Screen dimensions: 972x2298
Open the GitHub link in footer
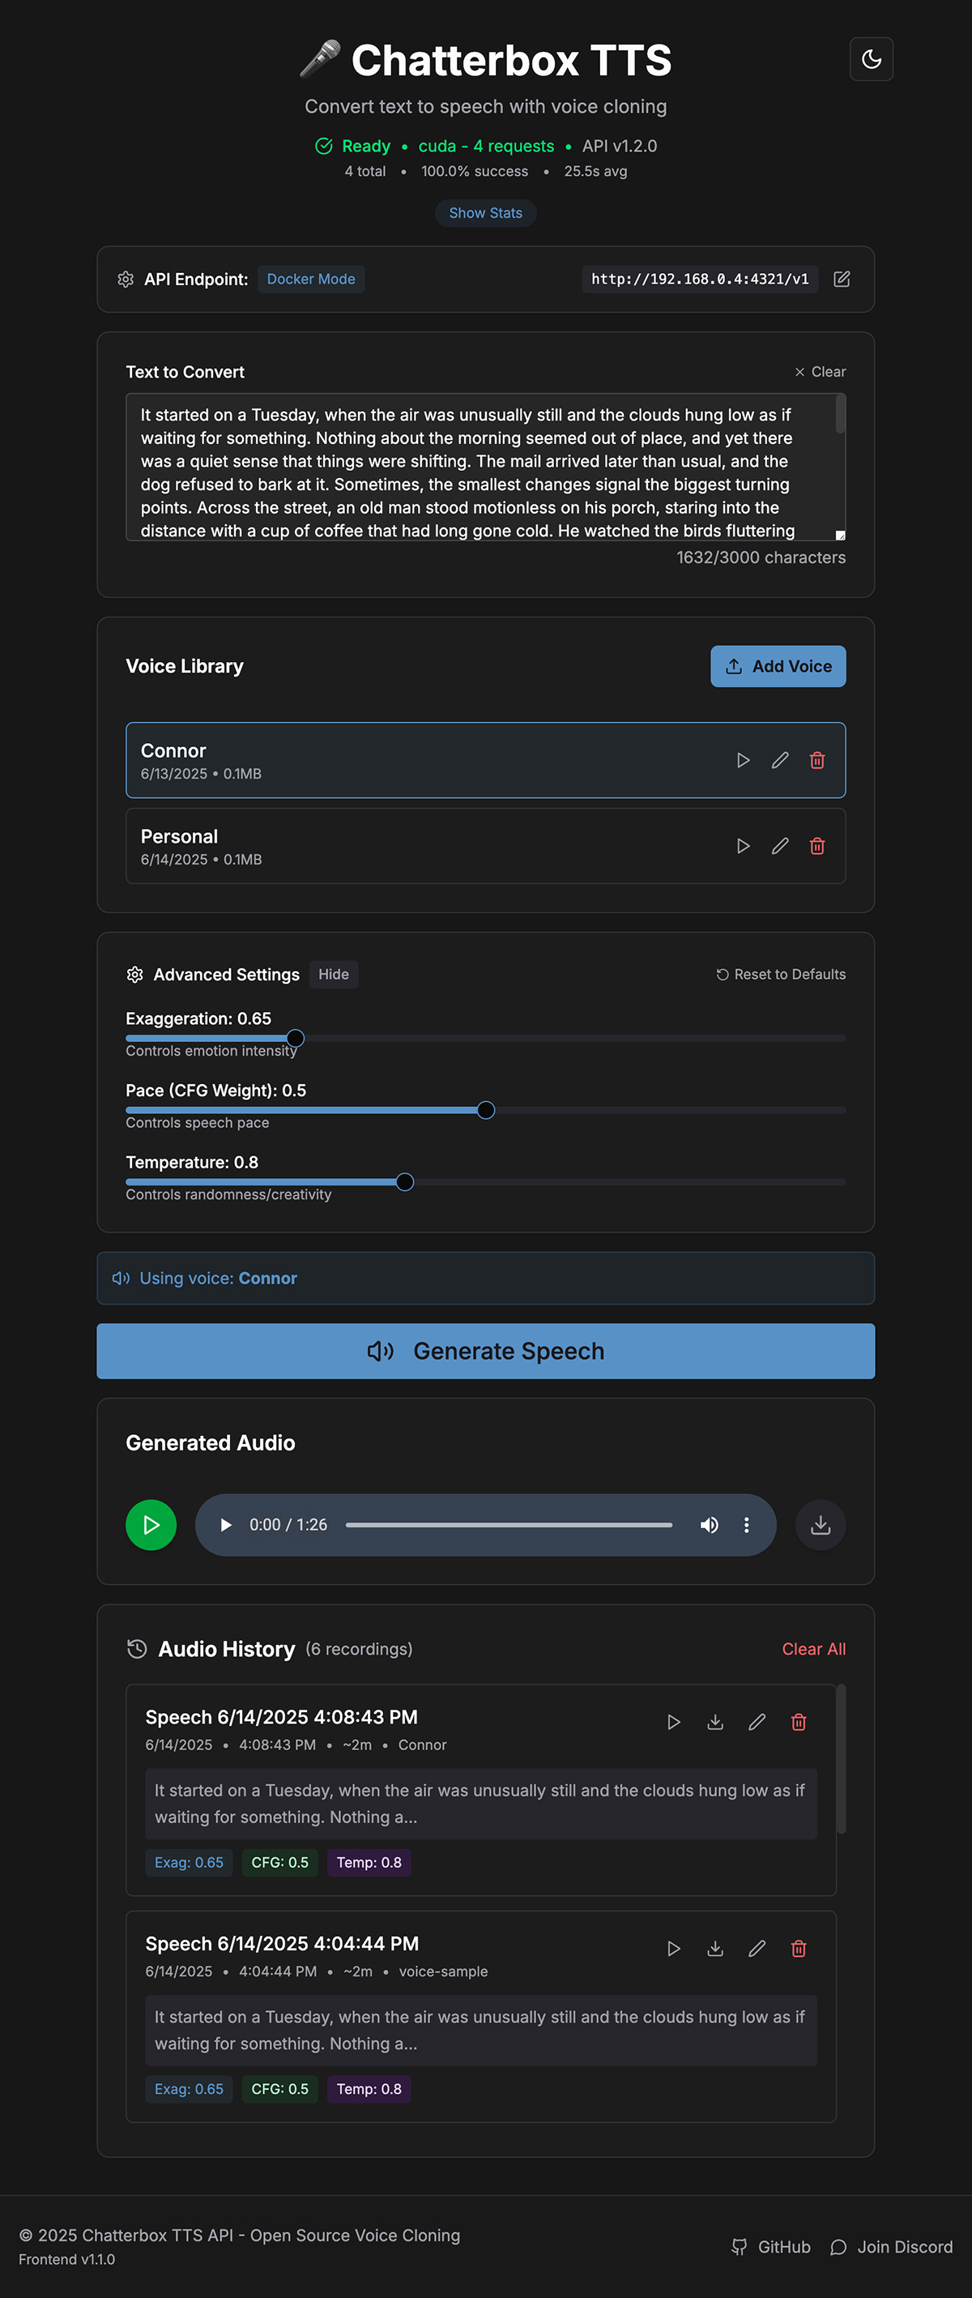tap(771, 2246)
